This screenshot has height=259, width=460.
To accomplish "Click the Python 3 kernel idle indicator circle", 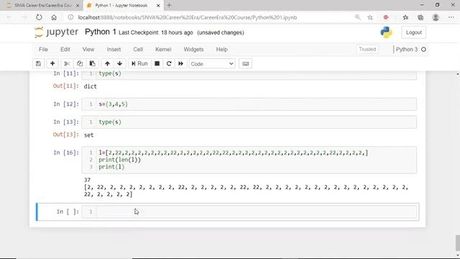I will 423,50.
